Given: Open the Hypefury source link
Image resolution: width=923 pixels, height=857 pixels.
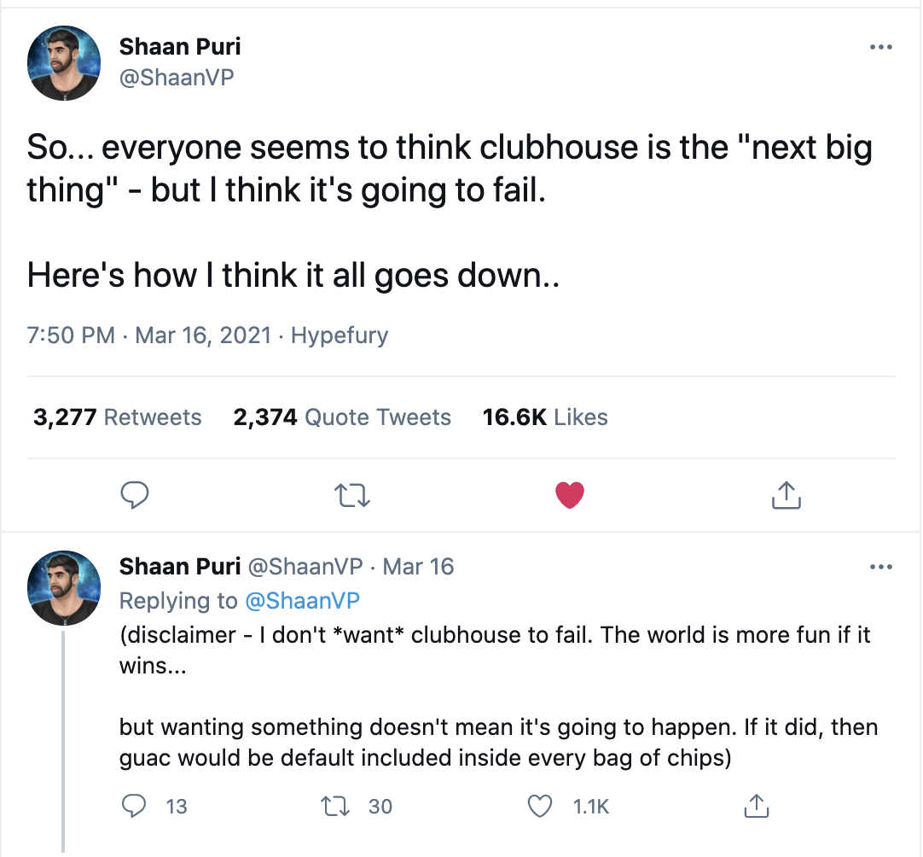Looking at the screenshot, I should [340, 335].
